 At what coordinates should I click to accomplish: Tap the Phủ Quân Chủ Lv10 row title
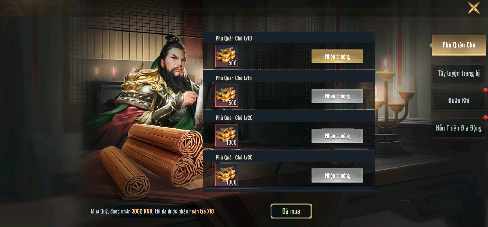point(234,38)
